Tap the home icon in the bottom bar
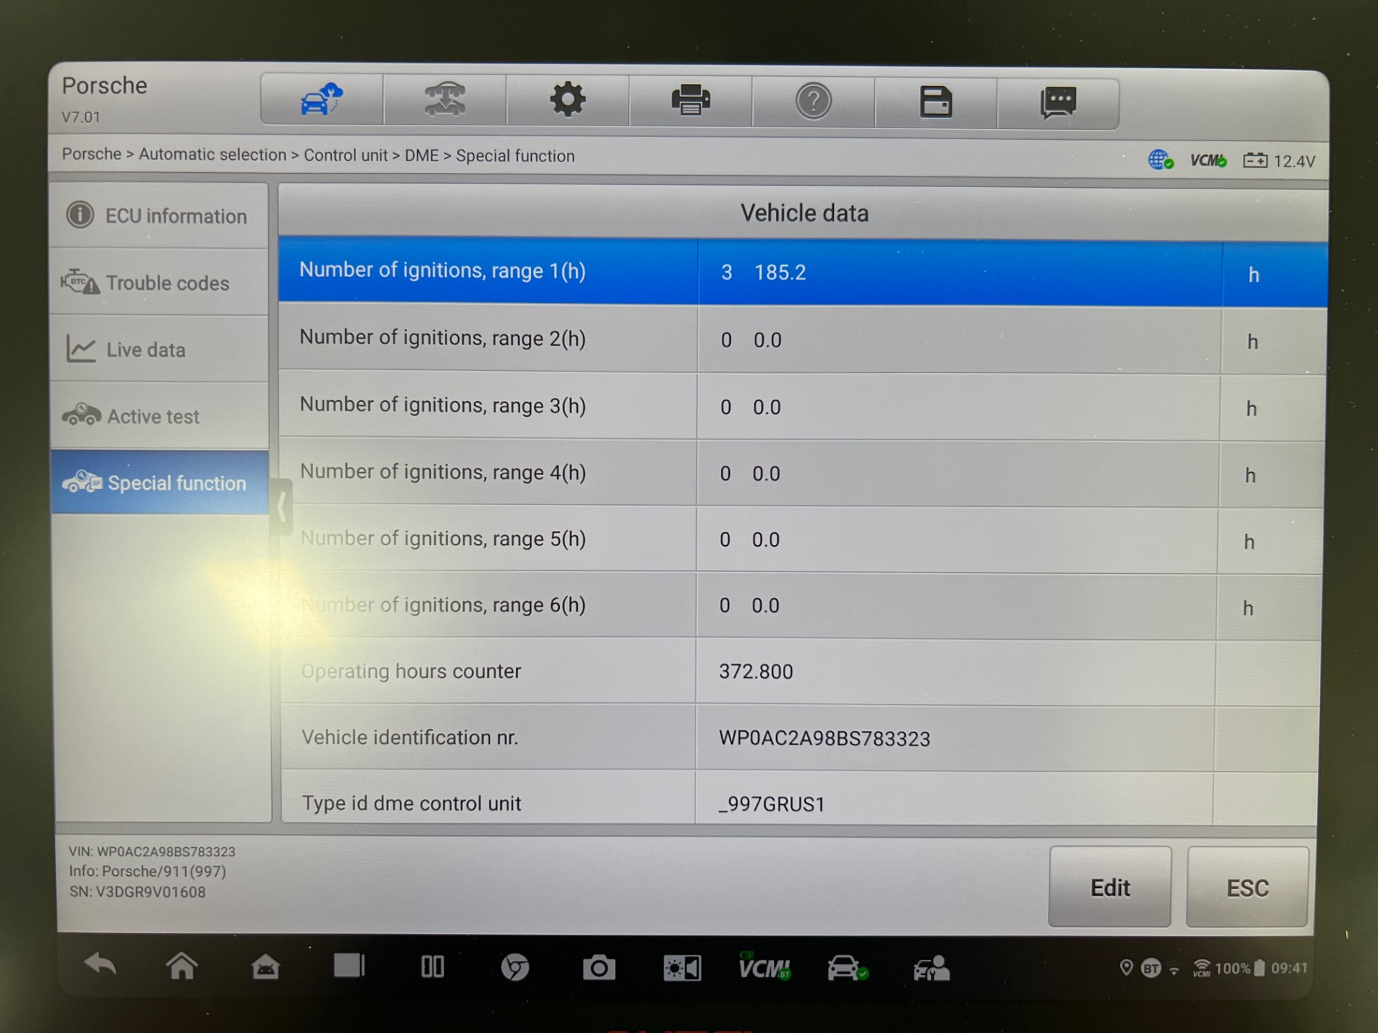Screen dimensions: 1378x1033 point(182,966)
